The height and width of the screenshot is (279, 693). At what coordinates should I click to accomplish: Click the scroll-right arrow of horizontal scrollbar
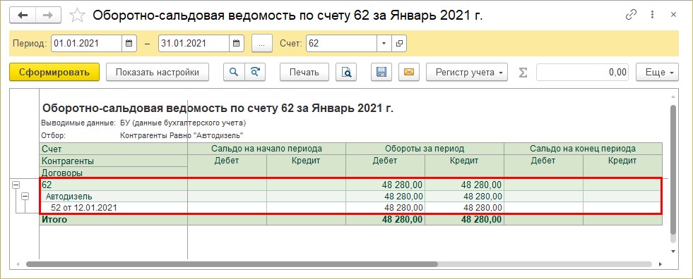(661, 264)
